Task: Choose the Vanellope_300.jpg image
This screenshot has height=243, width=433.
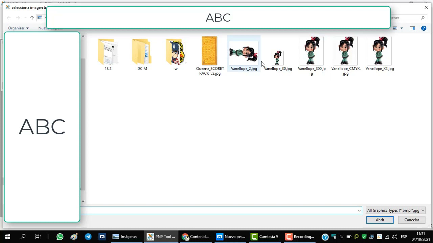Action: (312, 56)
